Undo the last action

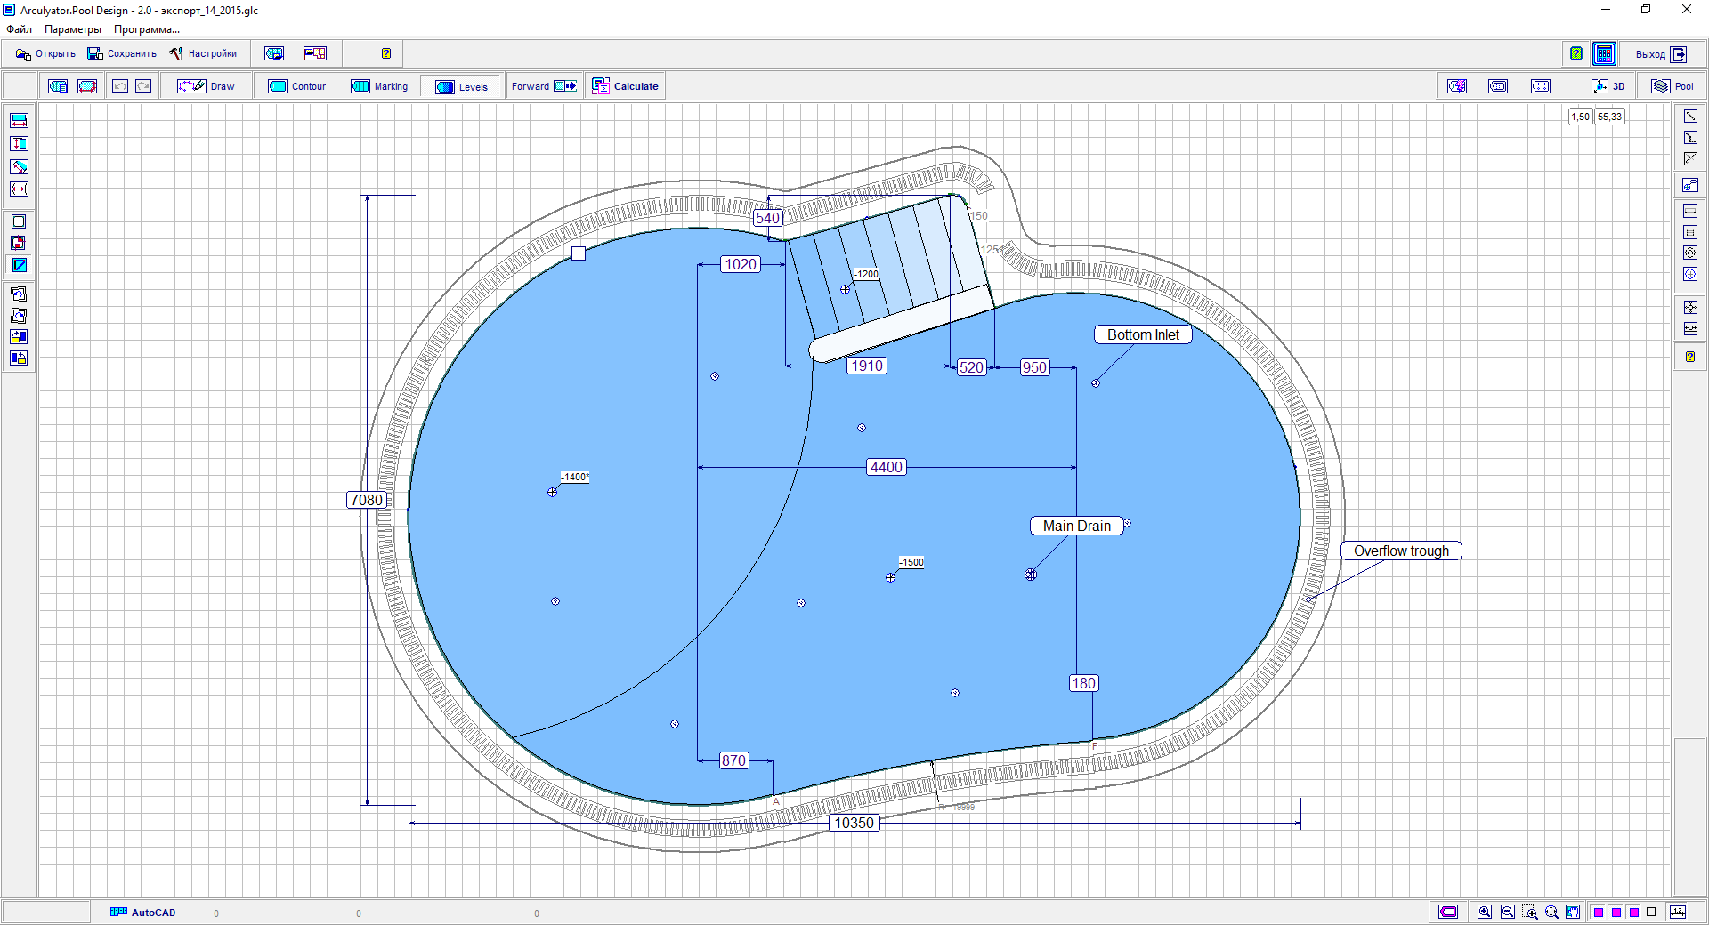click(x=120, y=86)
